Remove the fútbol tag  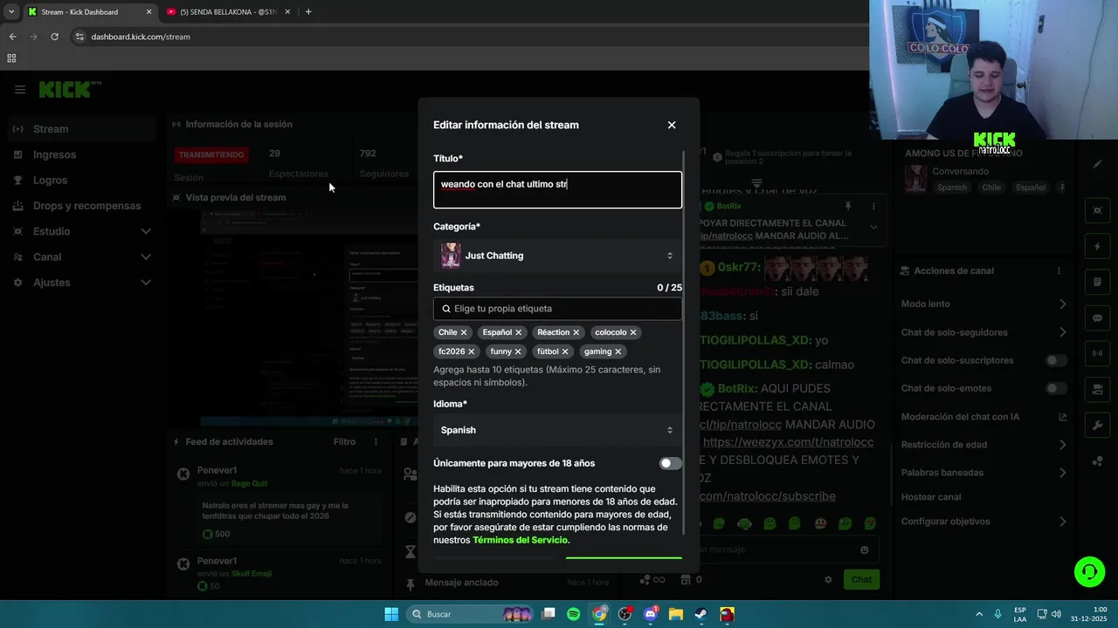[564, 352]
